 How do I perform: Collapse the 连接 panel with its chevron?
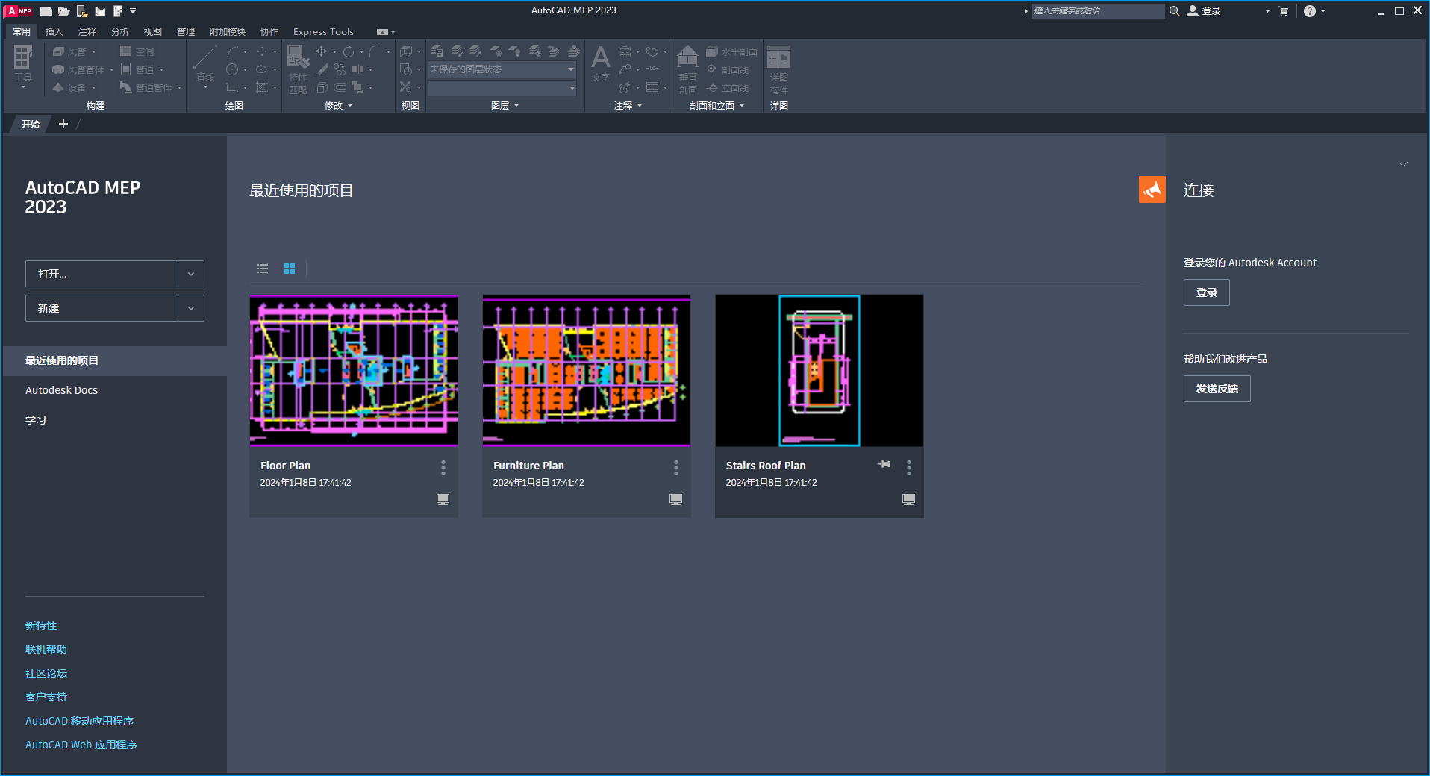pyautogui.click(x=1402, y=163)
